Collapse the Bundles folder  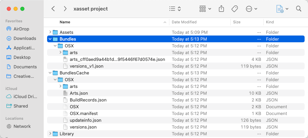tap(50, 39)
